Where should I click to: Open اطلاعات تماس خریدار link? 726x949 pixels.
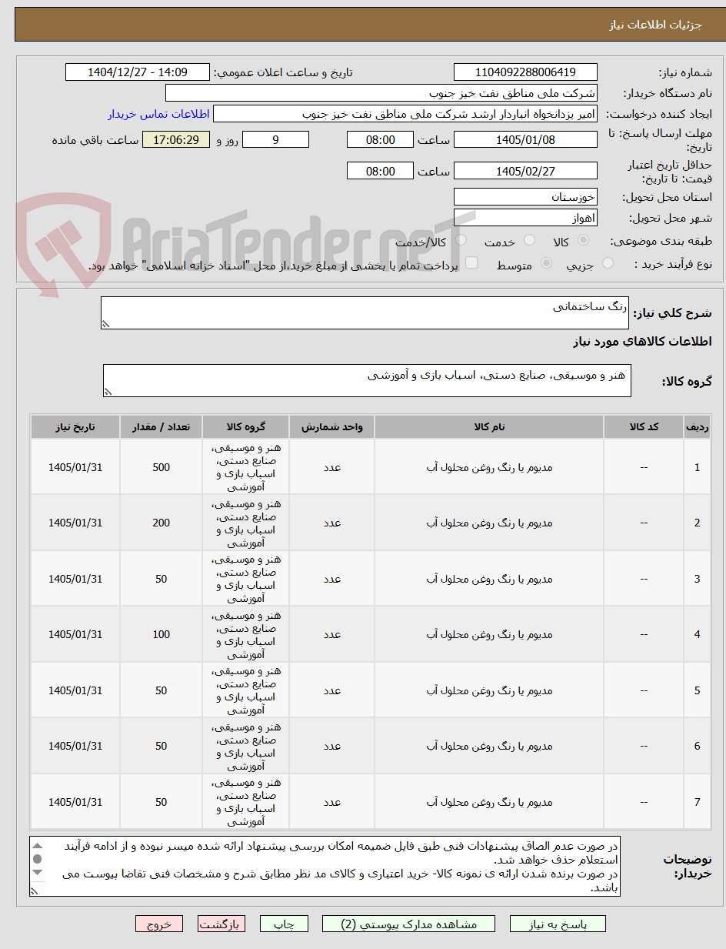[x=158, y=114]
